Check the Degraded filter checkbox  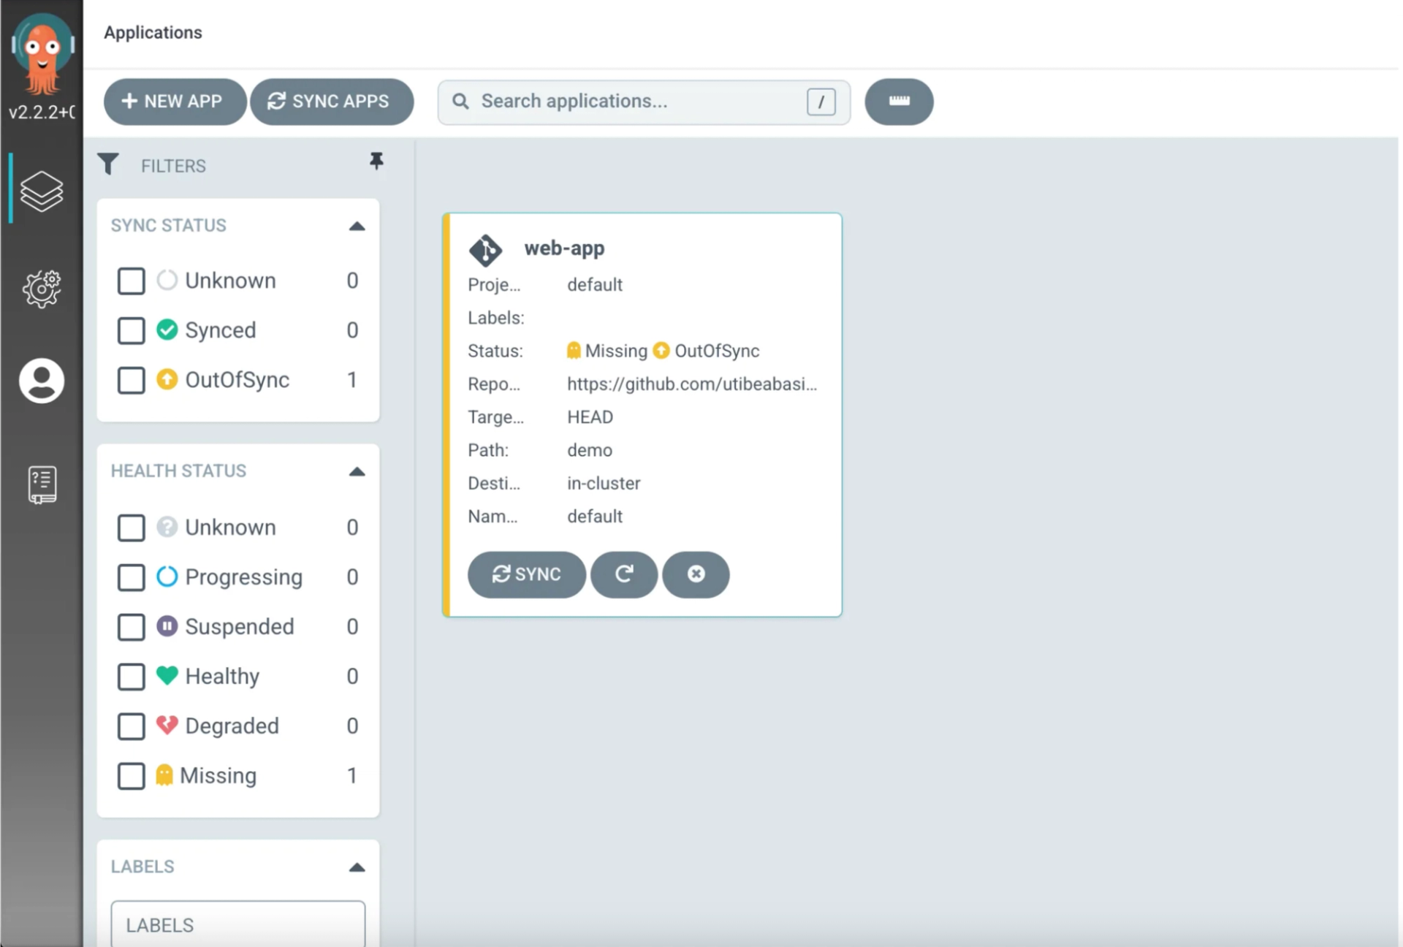tap(132, 726)
